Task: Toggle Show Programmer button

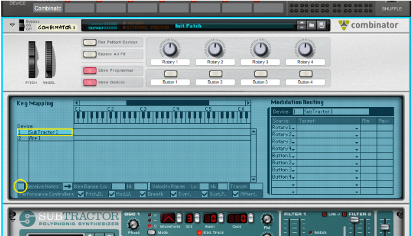Action: pyautogui.click(x=89, y=70)
